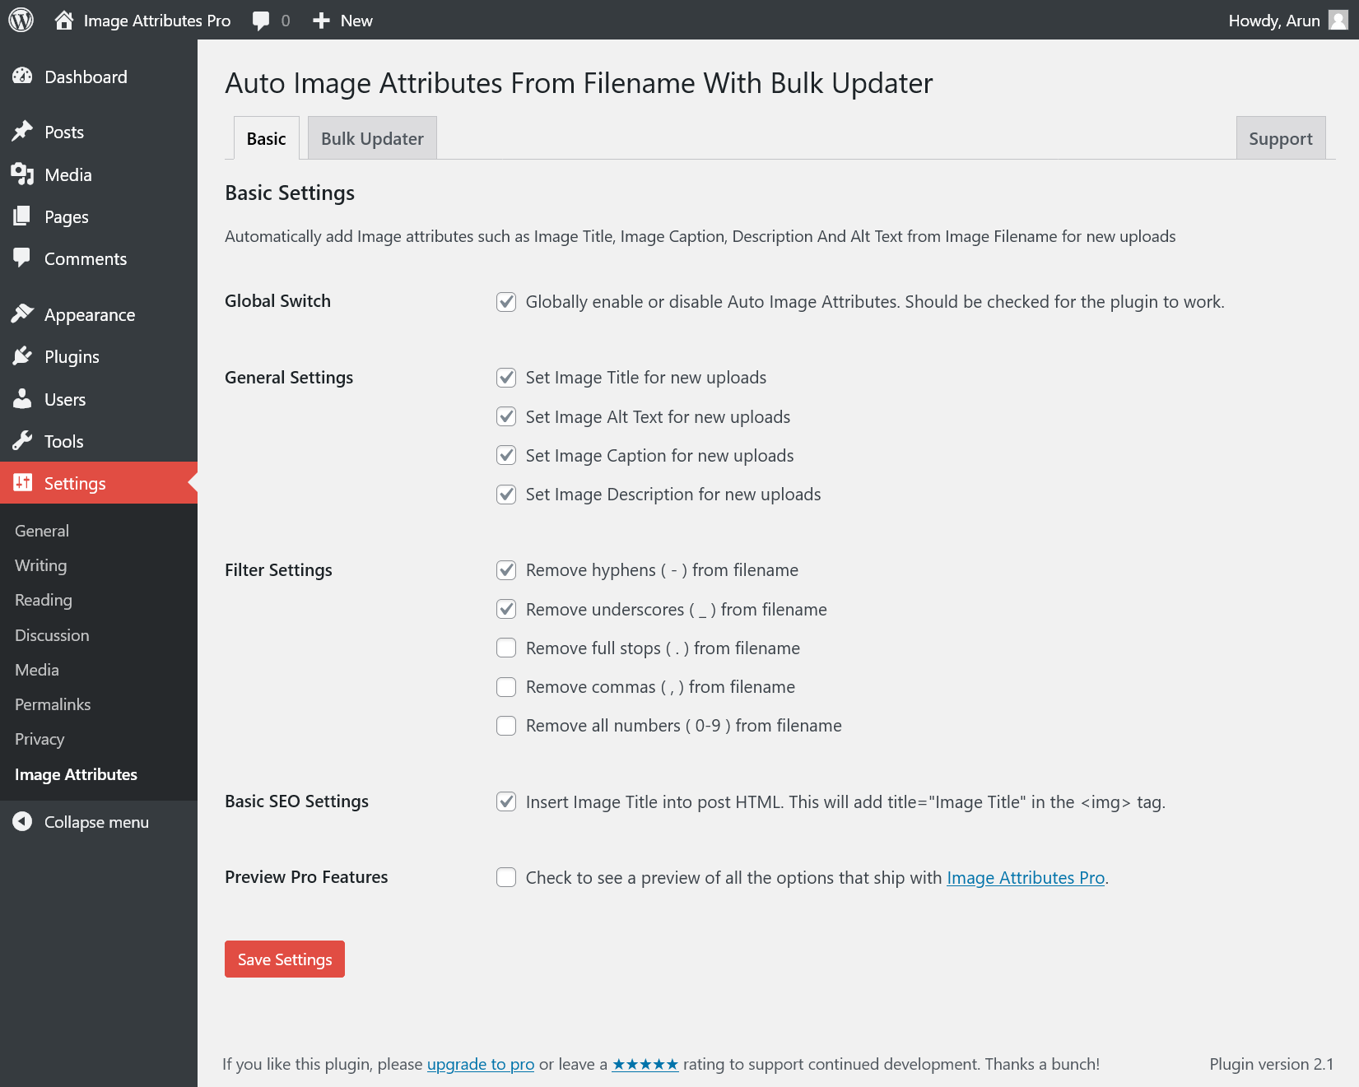Click the Image Attributes Pro site name
The image size is (1359, 1087).
[x=157, y=21]
